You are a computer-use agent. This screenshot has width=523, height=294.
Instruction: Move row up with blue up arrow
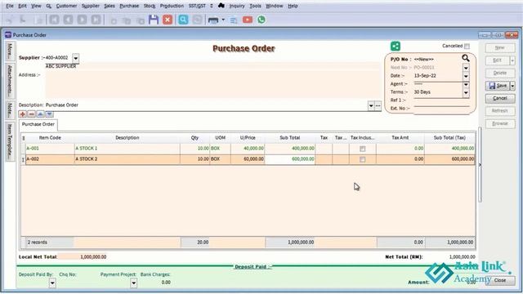tap(40, 114)
